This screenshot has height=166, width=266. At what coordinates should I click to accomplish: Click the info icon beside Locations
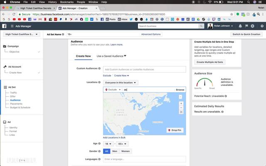tap(99, 82)
